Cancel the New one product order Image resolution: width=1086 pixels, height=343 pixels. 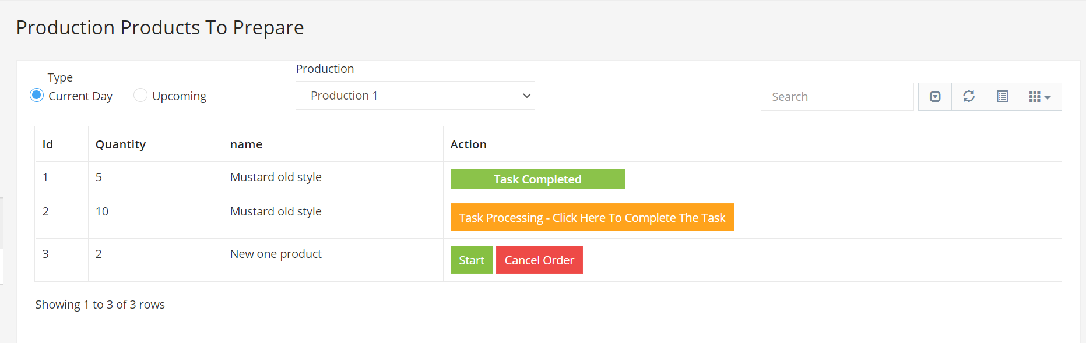539,260
